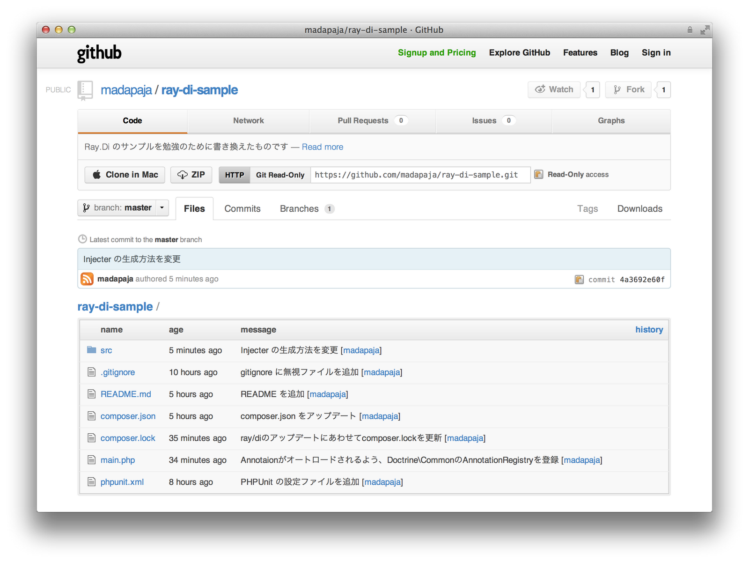Open the branch master dropdown

pos(123,207)
